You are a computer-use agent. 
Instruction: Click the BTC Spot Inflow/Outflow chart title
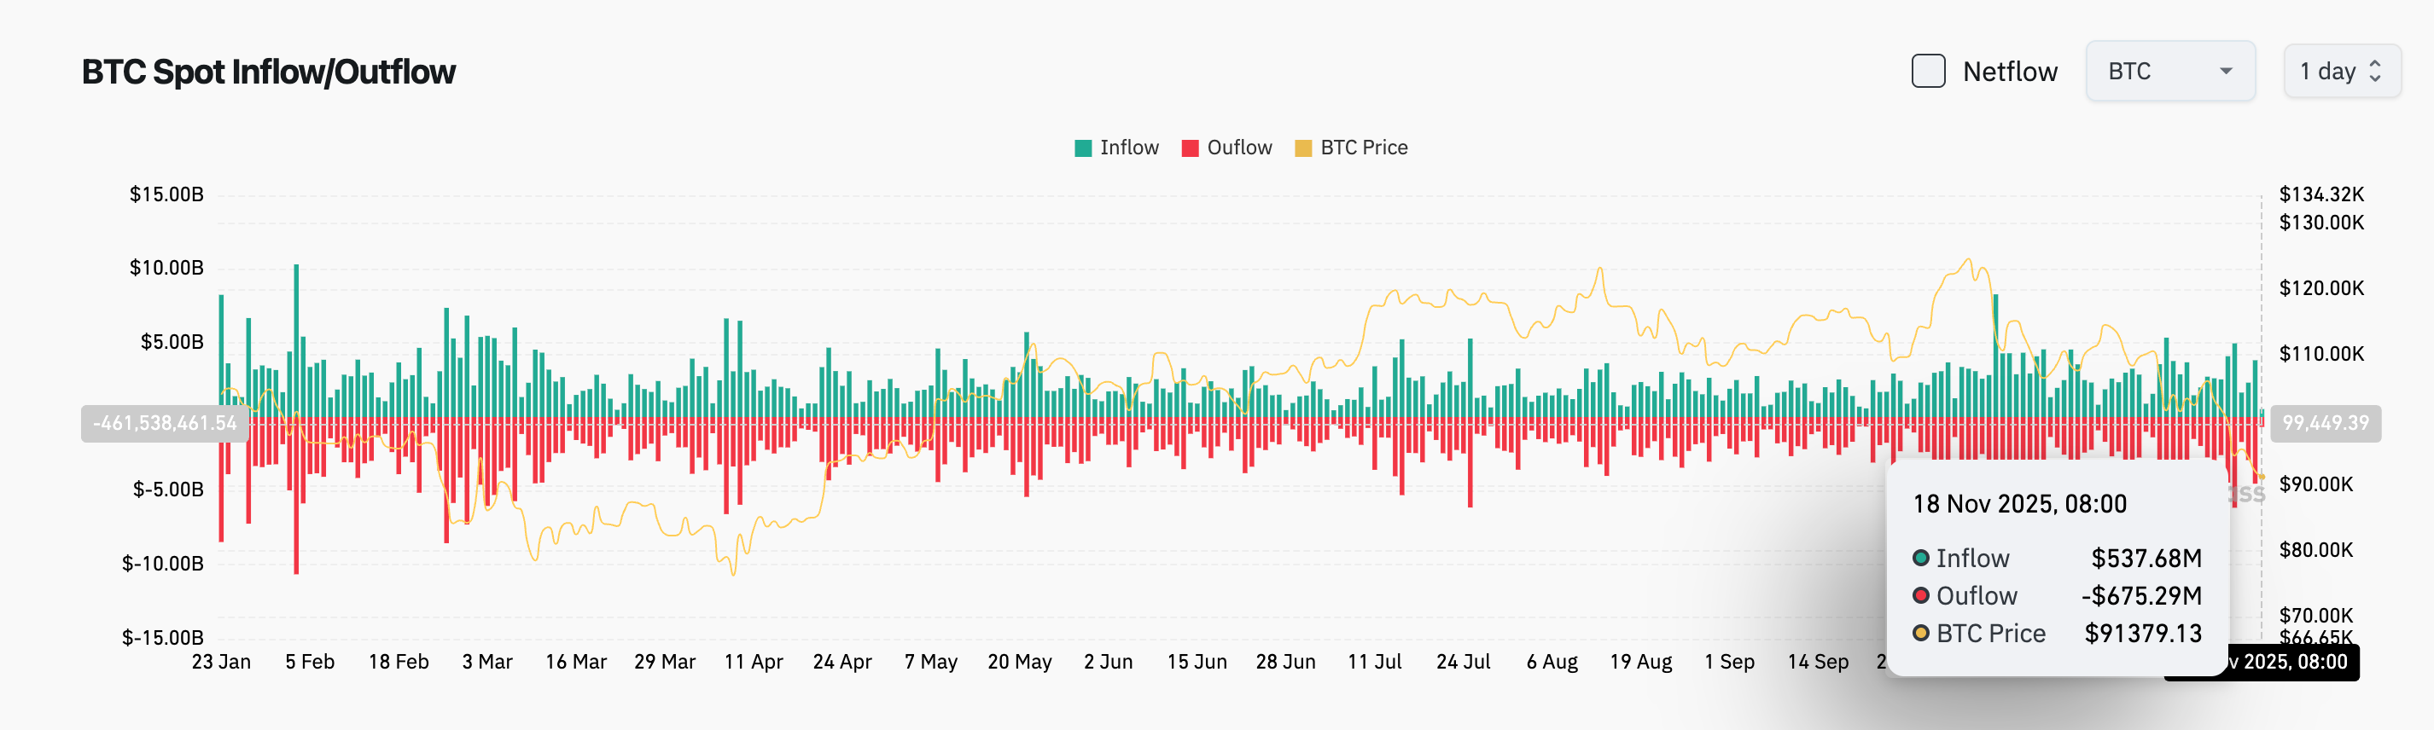(x=267, y=71)
